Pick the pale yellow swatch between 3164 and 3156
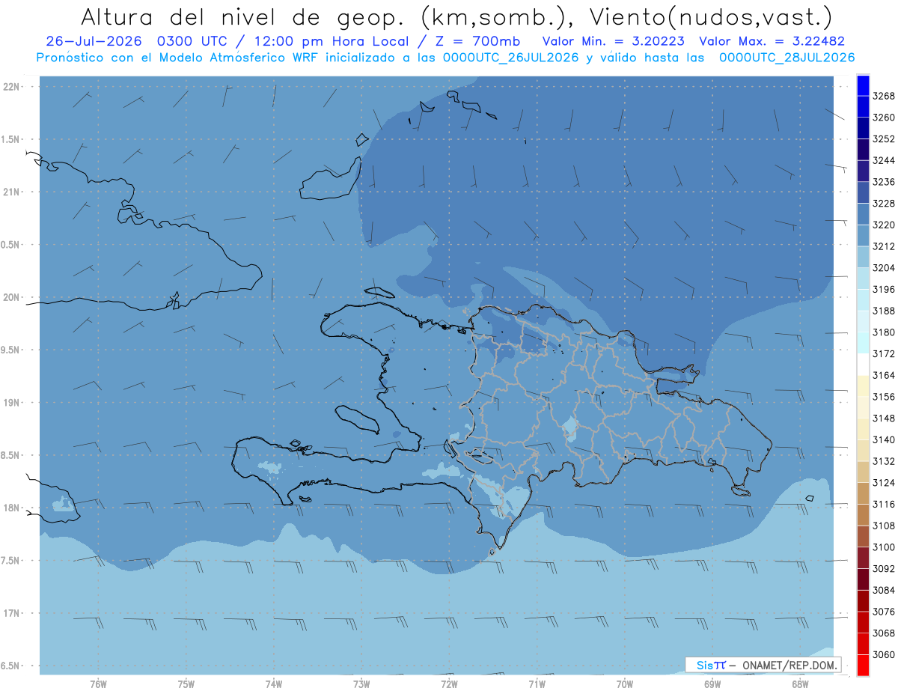 pos(862,386)
